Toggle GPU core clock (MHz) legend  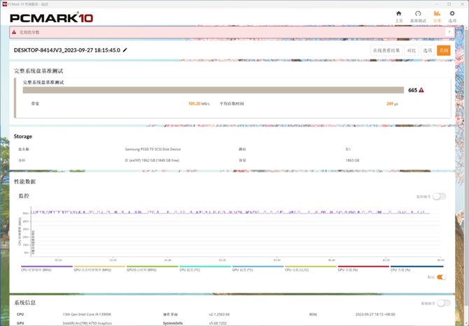coord(152,269)
